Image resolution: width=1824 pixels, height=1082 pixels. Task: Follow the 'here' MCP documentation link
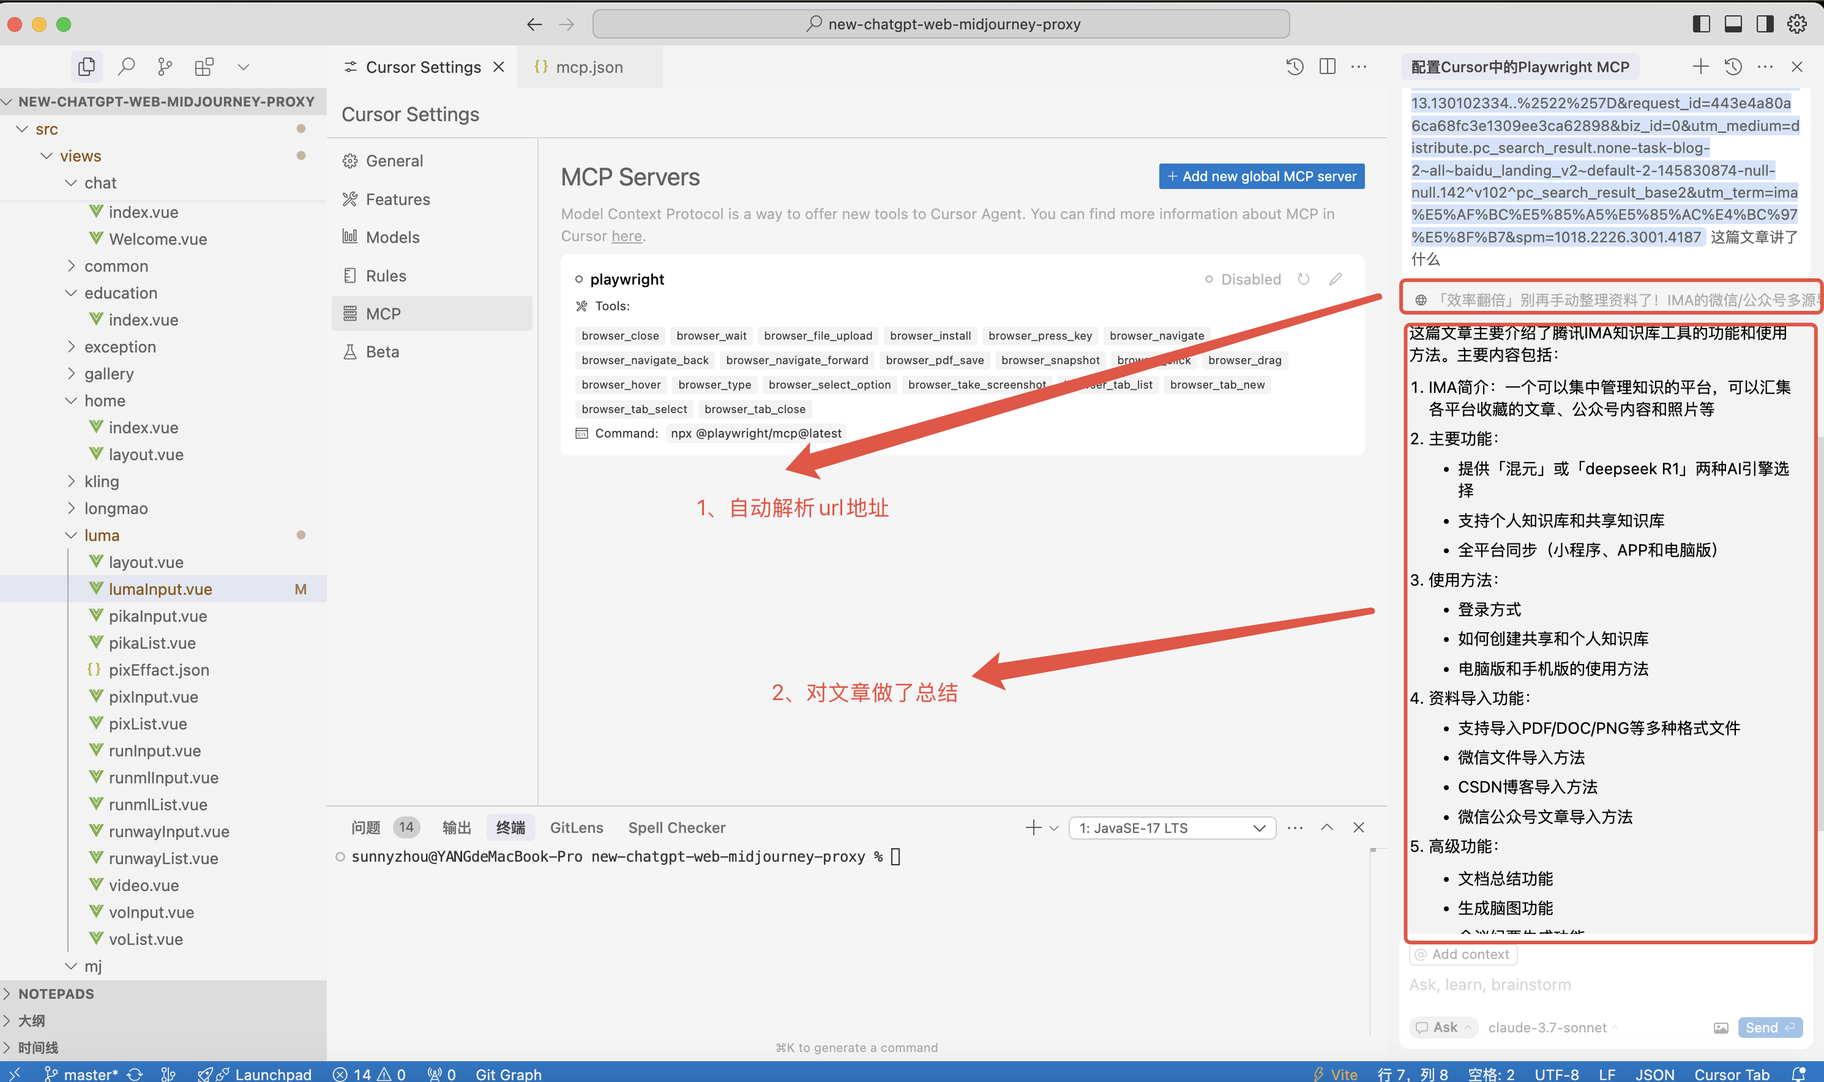point(626,236)
